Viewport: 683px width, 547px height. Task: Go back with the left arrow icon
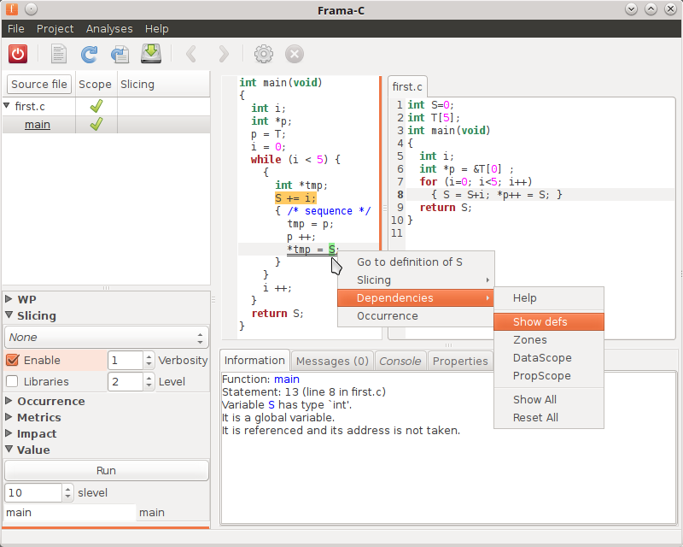[x=191, y=54]
